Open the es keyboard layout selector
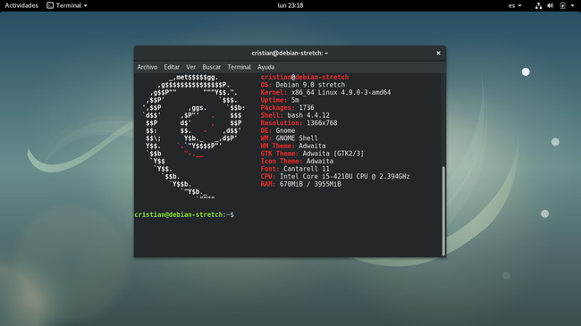This screenshot has height=326, width=581. (x=515, y=5)
